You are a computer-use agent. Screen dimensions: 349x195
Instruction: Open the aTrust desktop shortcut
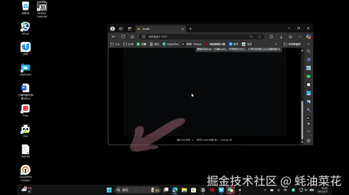(x=25, y=28)
